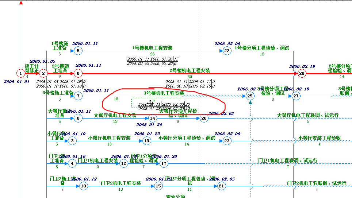Click node 14 after 大餐厅机电工程安装
The height and width of the screenshot is (198, 352).
tap(152, 118)
